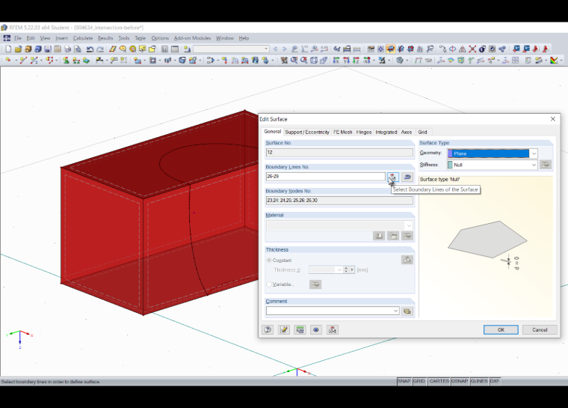
Task: Click the color scale icon at toolbar end
Action: [554, 60]
